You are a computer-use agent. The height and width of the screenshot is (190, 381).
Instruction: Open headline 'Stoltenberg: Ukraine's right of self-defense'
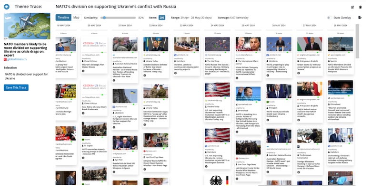coord(340,159)
